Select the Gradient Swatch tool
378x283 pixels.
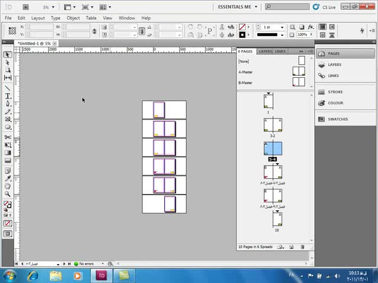point(8,153)
